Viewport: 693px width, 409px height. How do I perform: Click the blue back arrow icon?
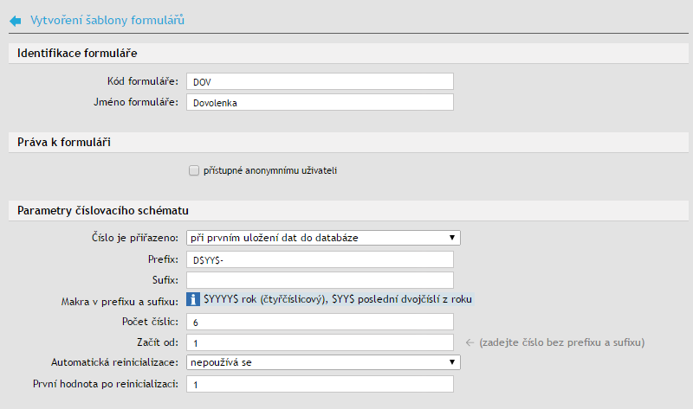click(15, 19)
